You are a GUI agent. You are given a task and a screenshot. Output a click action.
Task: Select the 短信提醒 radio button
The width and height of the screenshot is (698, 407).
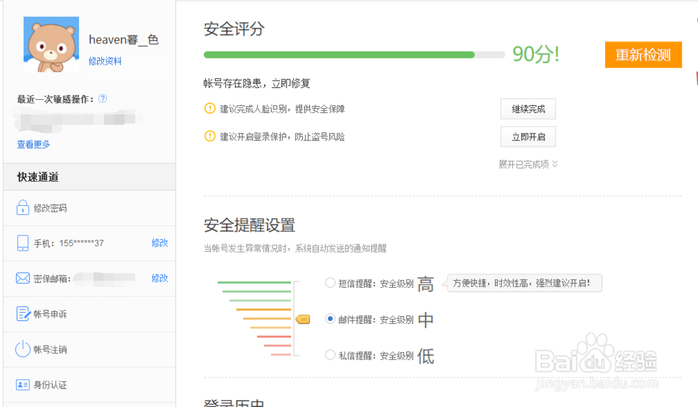[330, 283]
